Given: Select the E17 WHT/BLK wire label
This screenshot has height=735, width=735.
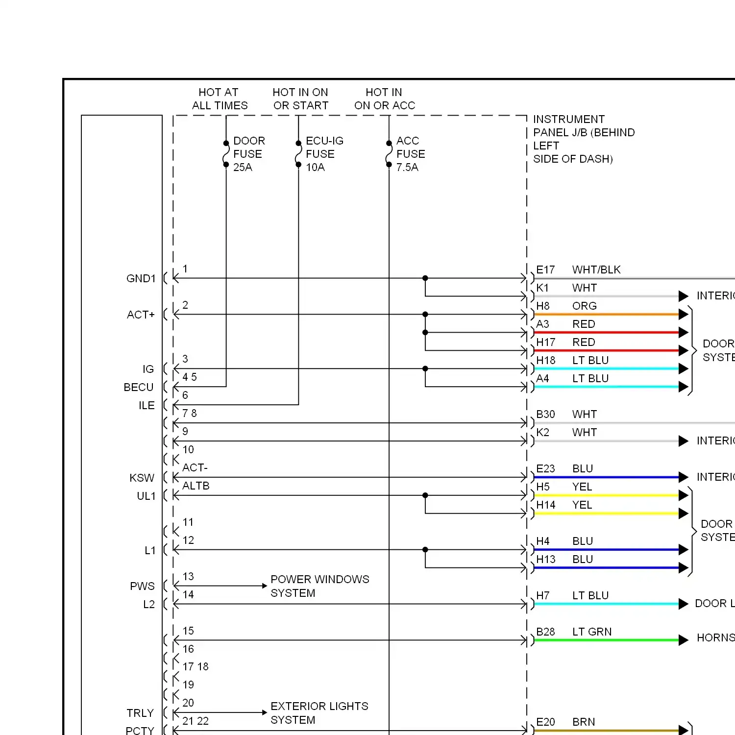Looking at the screenshot, I should [578, 269].
